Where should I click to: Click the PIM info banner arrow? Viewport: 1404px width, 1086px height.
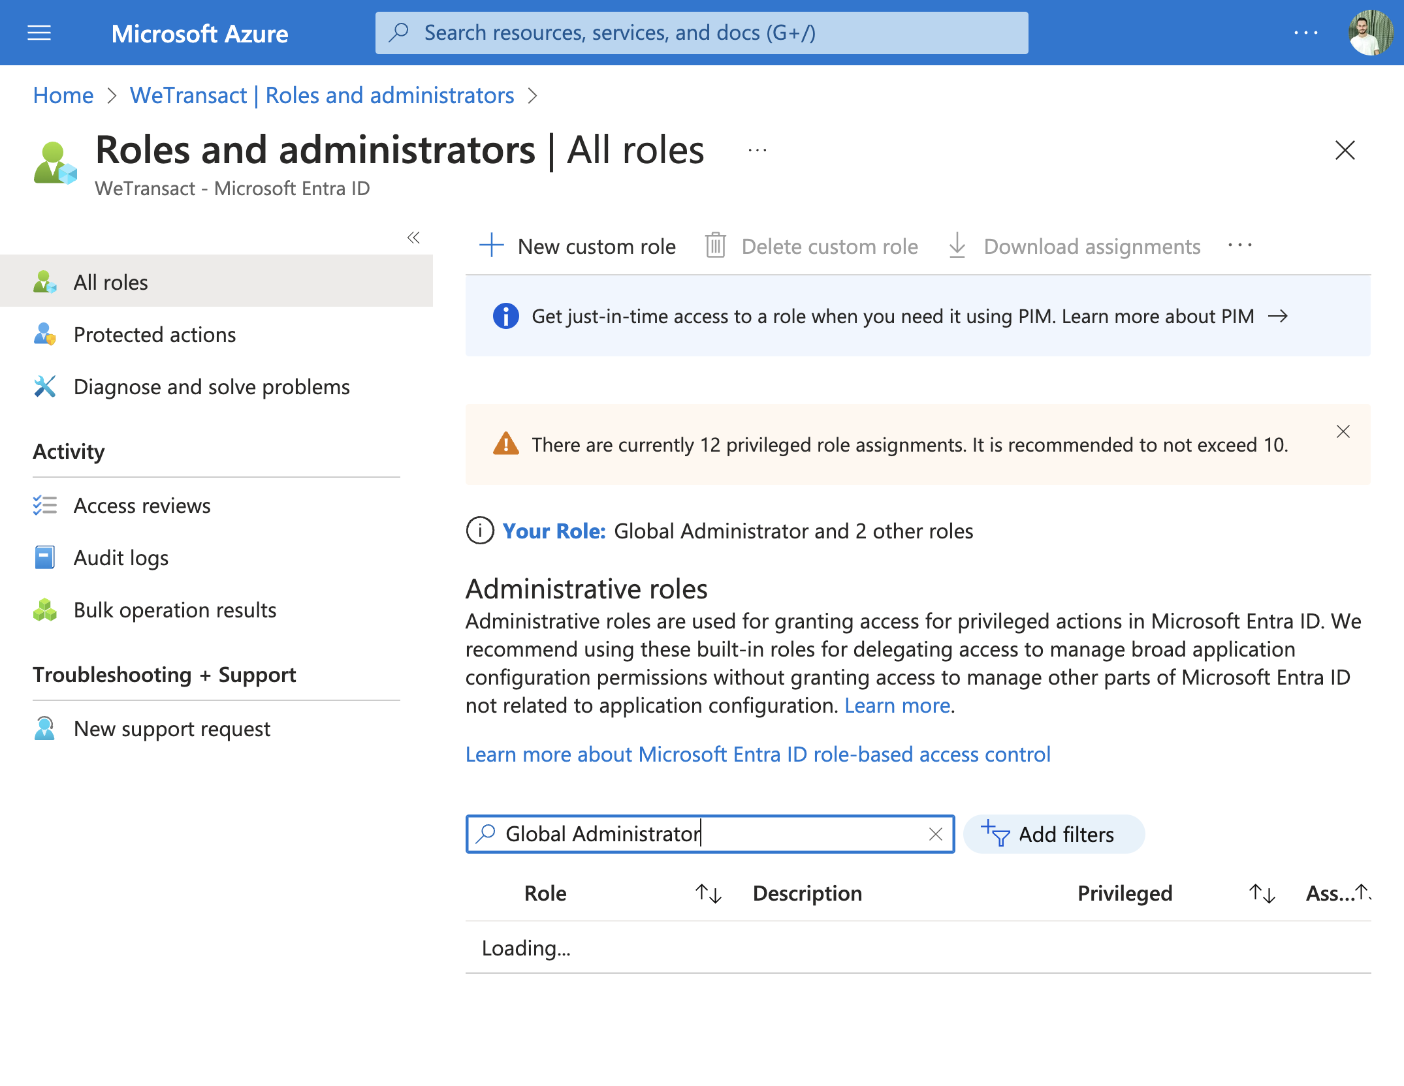click(x=1278, y=316)
